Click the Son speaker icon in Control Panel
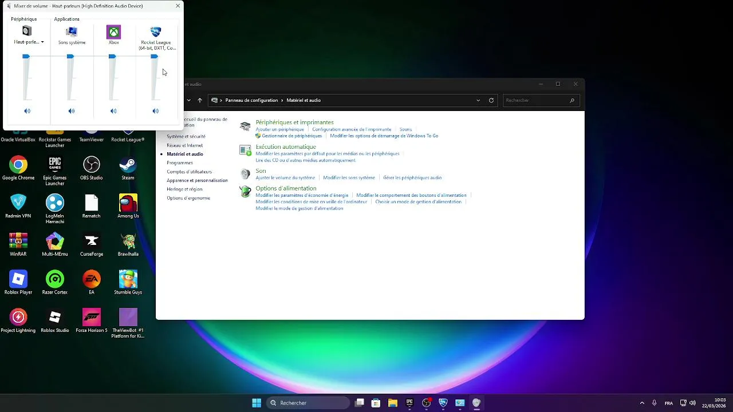Screen dimensions: 733x412 coord(245,174)
